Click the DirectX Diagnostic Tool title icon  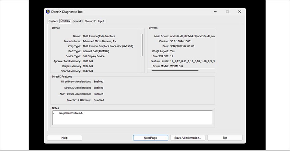[x=48, y=12]
